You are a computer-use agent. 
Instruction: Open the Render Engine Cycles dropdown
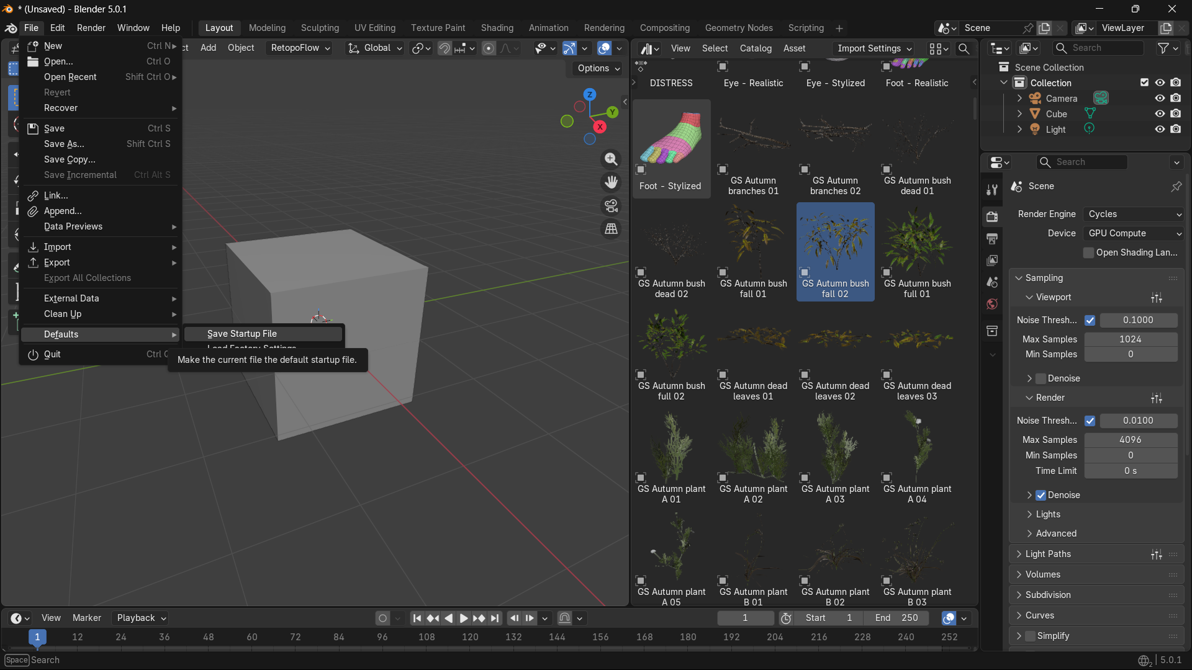pyautogui.click(x=1134, y=214)
